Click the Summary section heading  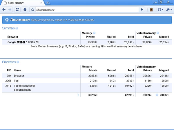[8, 28]
